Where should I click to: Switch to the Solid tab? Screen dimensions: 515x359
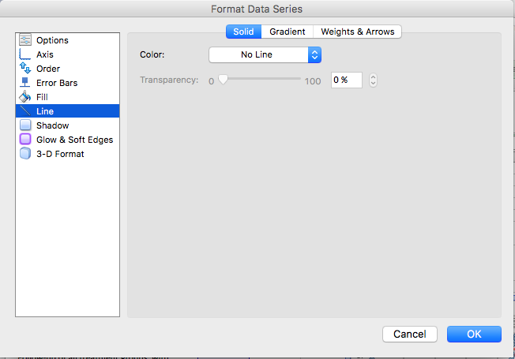tap(243, 32)
